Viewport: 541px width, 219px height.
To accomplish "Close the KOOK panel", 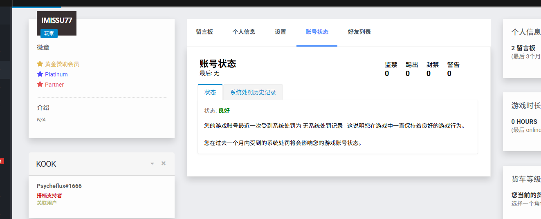I will tap(164, 163).
